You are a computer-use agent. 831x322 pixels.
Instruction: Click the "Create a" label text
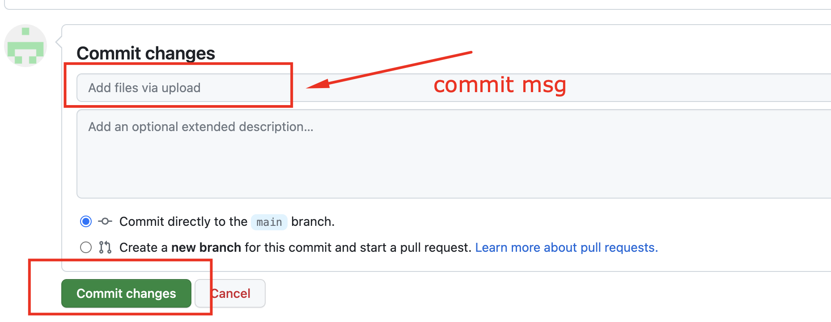(143, 248)
